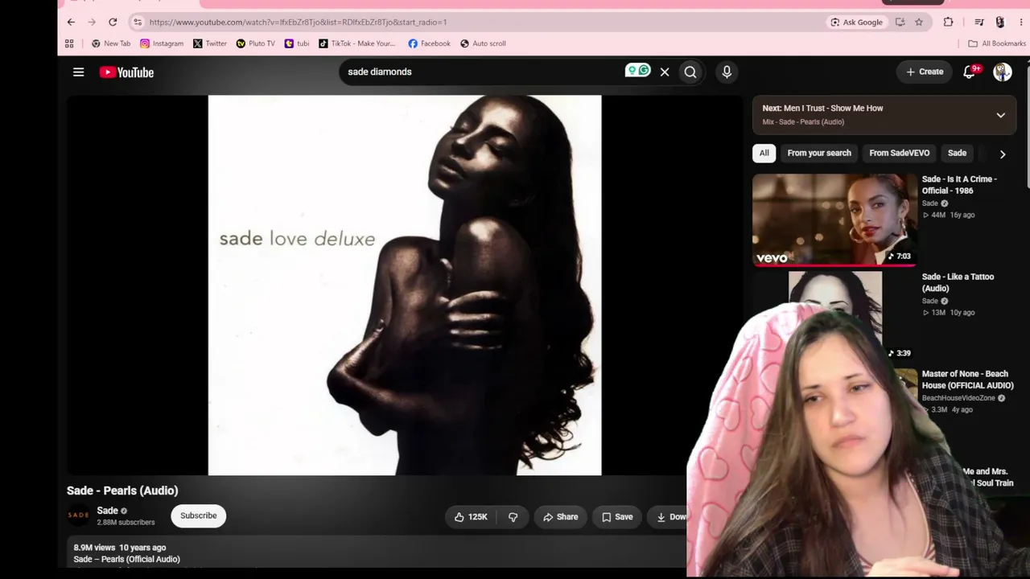Click the sade diamonds search field
Image resolution: width=1030 pixels, height=579 pixels.
coord(483,72)
